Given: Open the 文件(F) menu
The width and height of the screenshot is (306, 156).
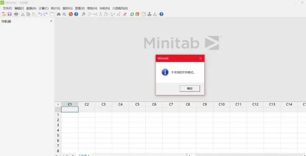Looking at the screenshot, I should point(7,8).
